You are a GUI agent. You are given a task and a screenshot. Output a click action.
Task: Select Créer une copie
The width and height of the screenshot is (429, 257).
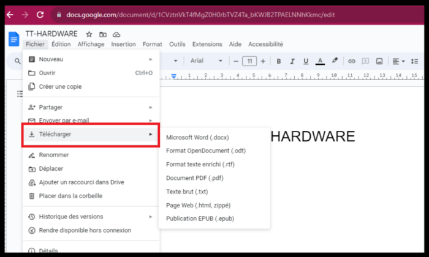[91, 86]
